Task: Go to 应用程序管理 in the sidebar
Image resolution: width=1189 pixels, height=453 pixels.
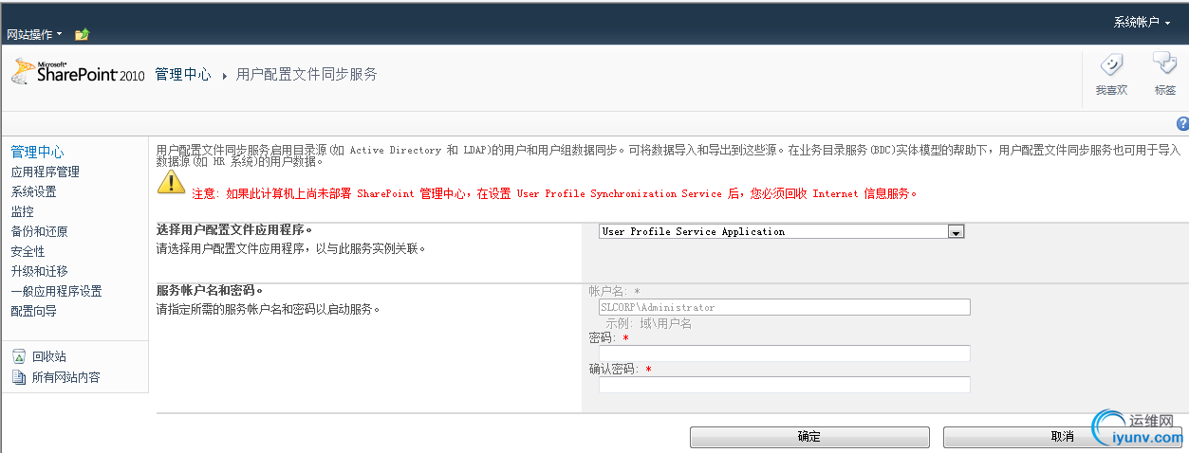Action: 45,172
